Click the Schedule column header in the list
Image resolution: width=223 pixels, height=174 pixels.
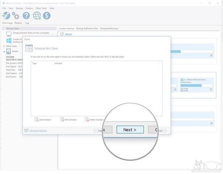58,64
